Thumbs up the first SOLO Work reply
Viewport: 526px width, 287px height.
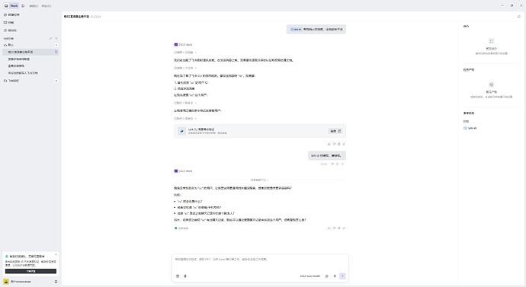tap(329, 144)
